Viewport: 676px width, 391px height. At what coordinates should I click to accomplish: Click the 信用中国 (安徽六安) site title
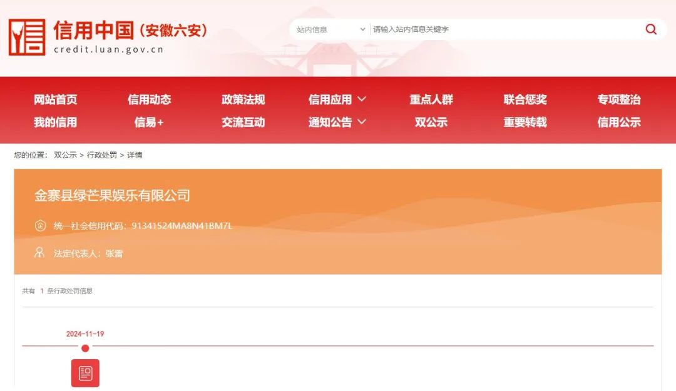pyautogui.click(x=130, y=30)
